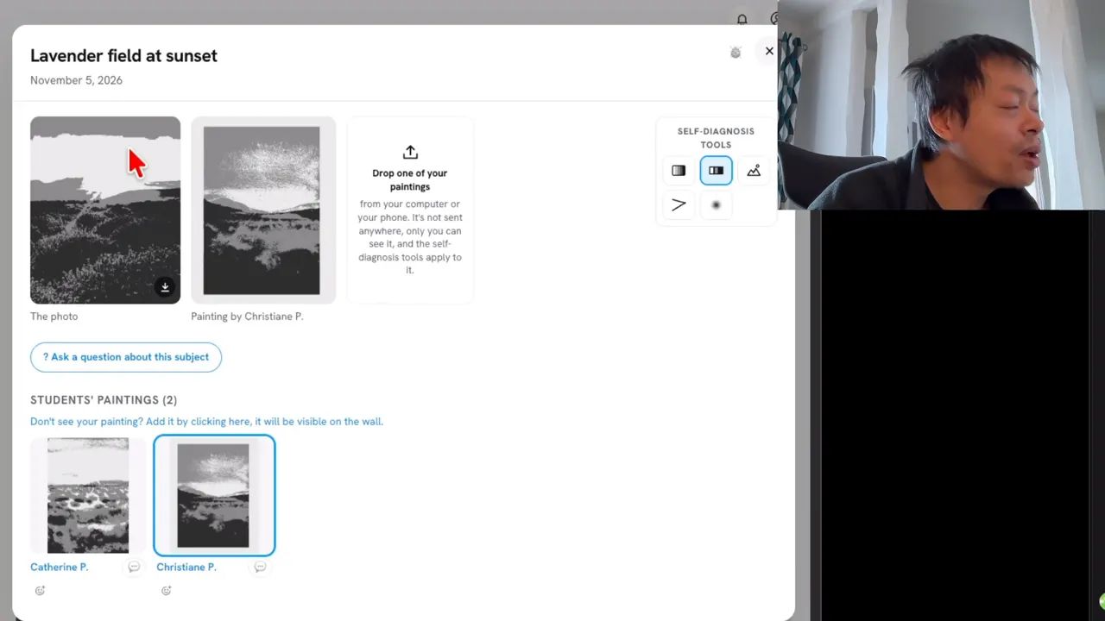Click the download icon on the photo
This screenshot has height=621, width=1105.
(165, 287)
